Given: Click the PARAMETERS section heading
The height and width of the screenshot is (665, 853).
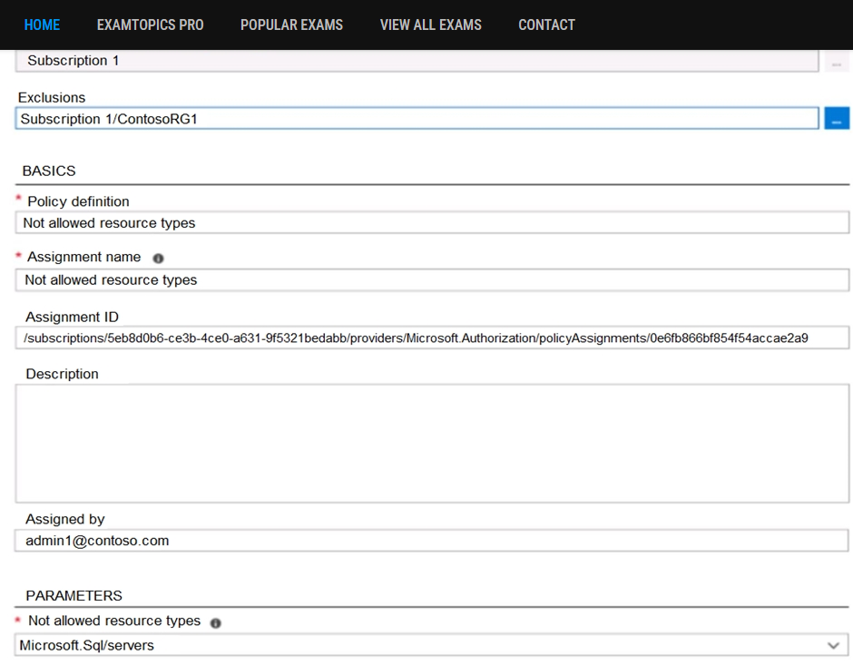Looking at the screenshot, I should [74, 595].
